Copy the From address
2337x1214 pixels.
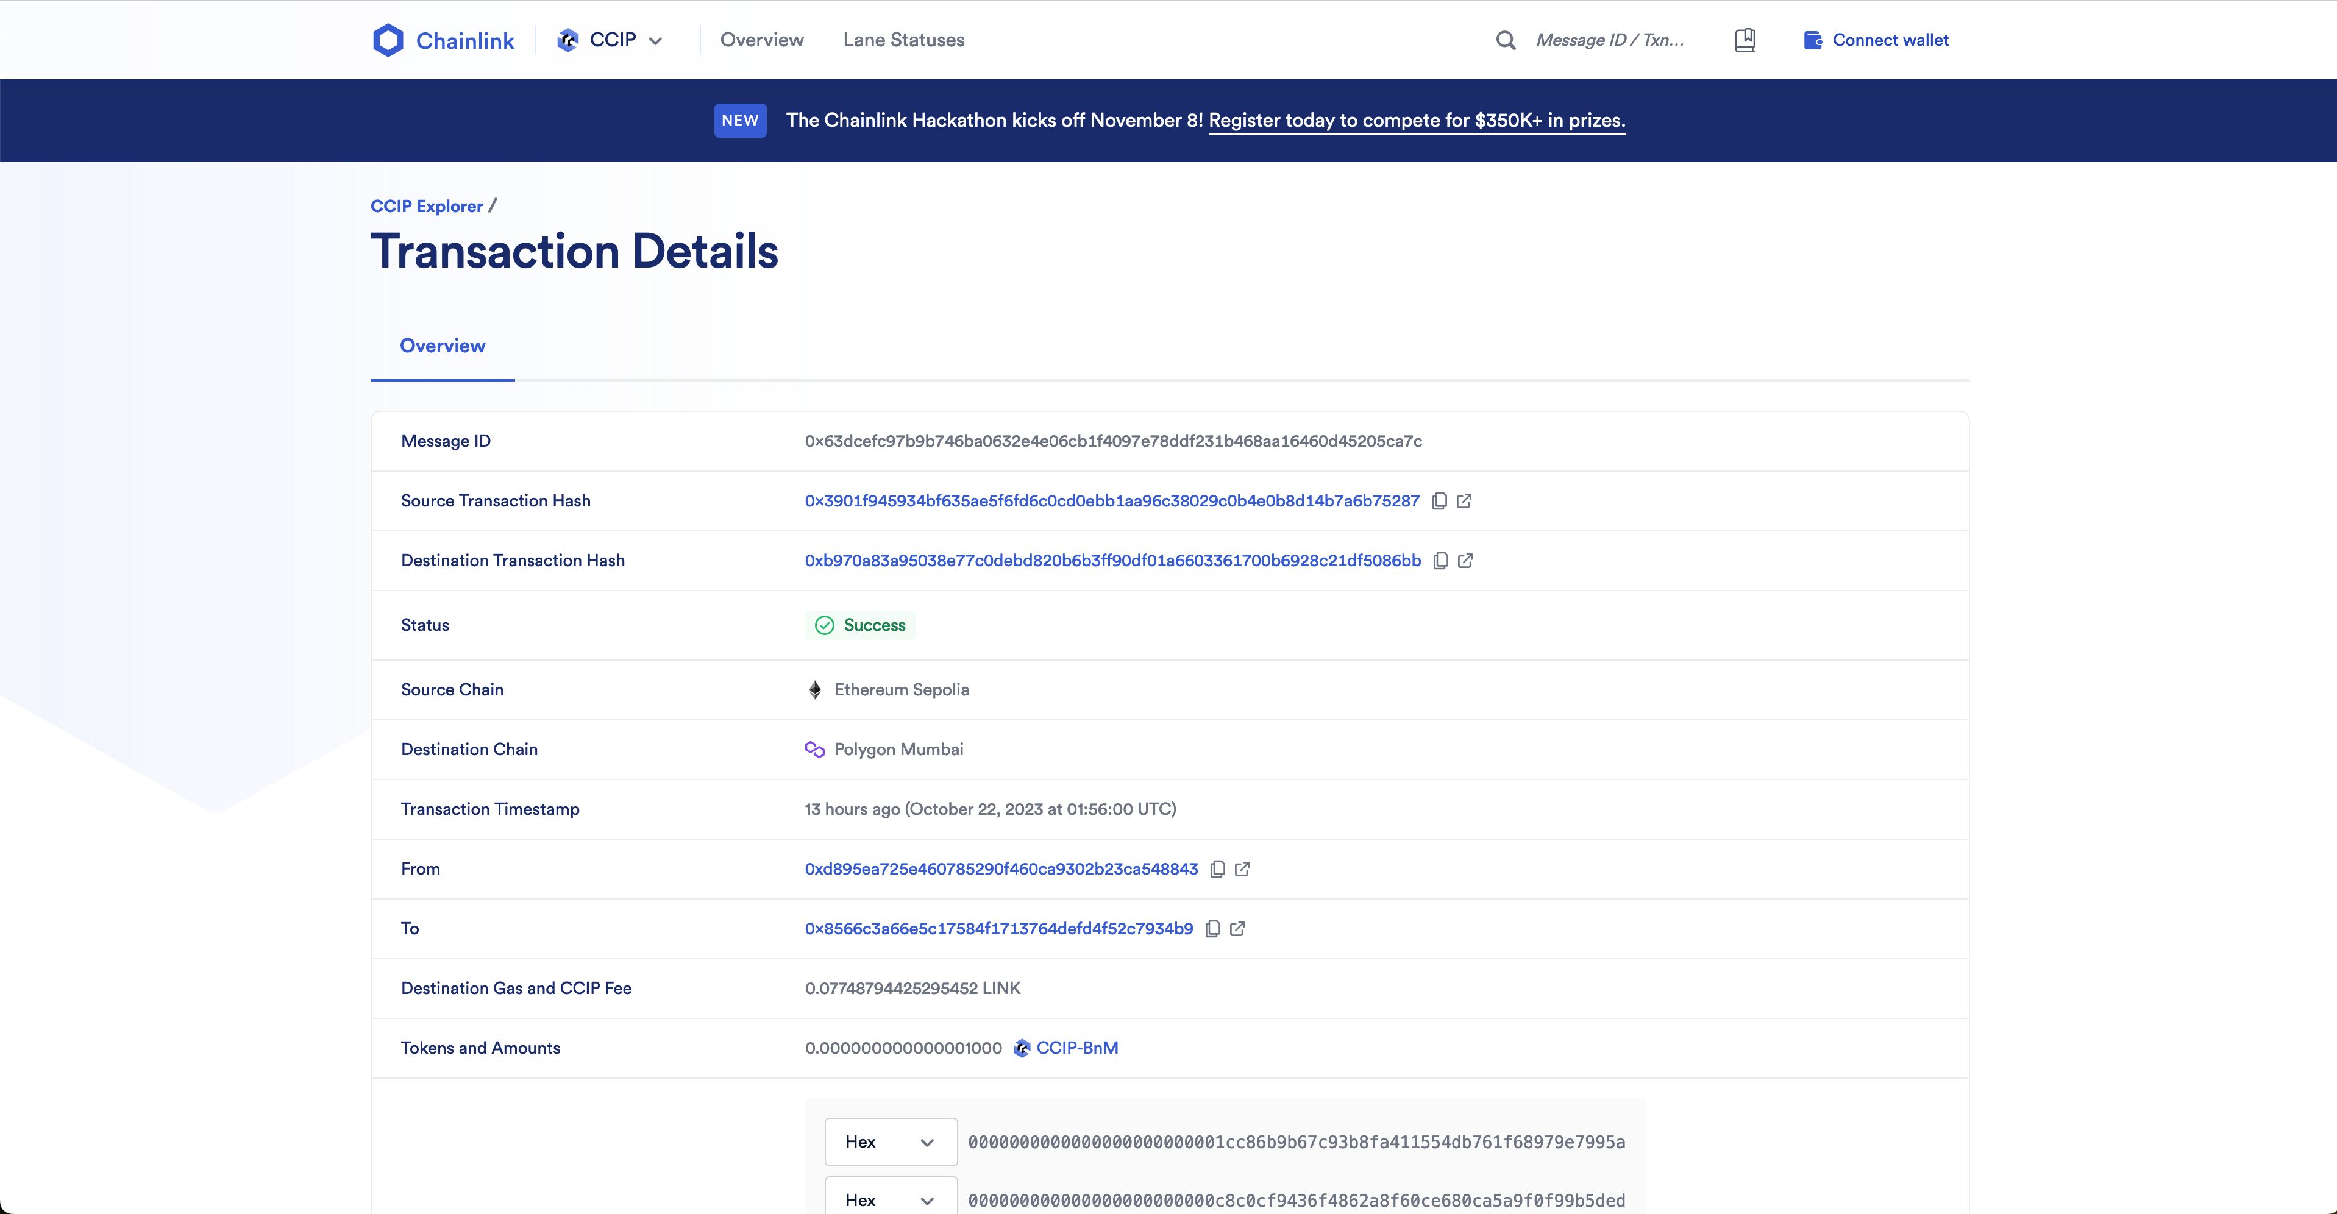[1217, 869]
